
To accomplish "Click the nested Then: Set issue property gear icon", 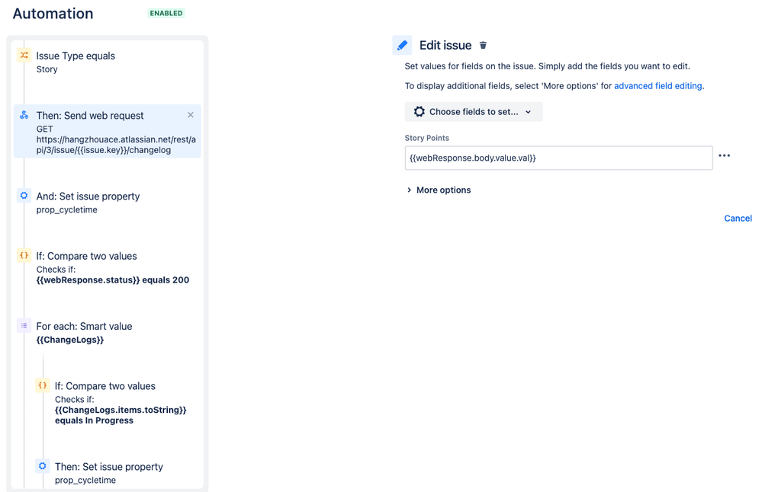I will tap(42, 466).
